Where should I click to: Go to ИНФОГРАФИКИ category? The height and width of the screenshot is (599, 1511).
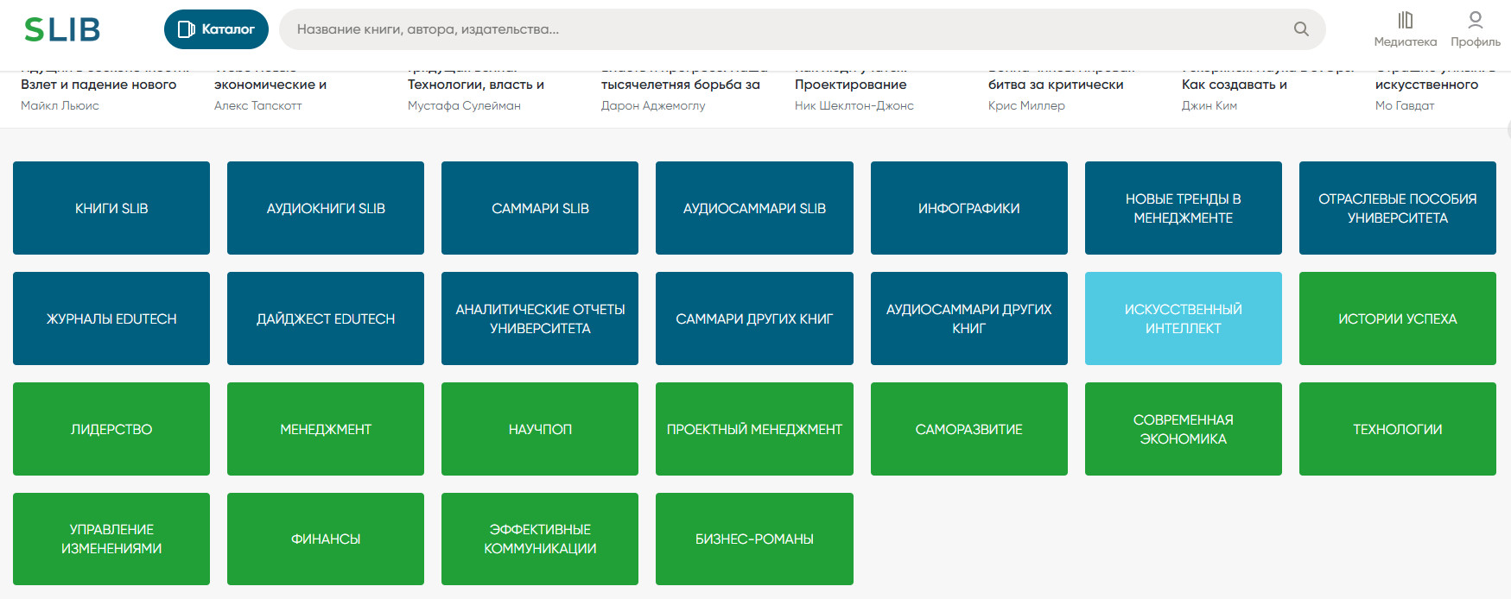(968, 208)
